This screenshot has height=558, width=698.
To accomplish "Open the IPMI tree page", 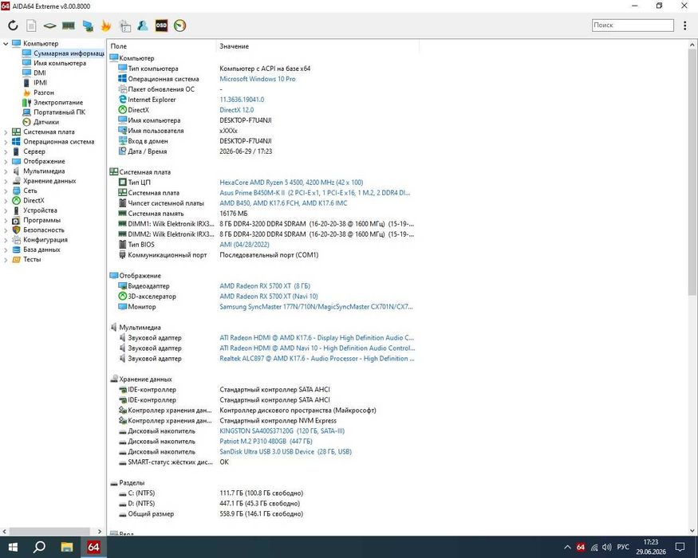I will click(x=40, y=83).
